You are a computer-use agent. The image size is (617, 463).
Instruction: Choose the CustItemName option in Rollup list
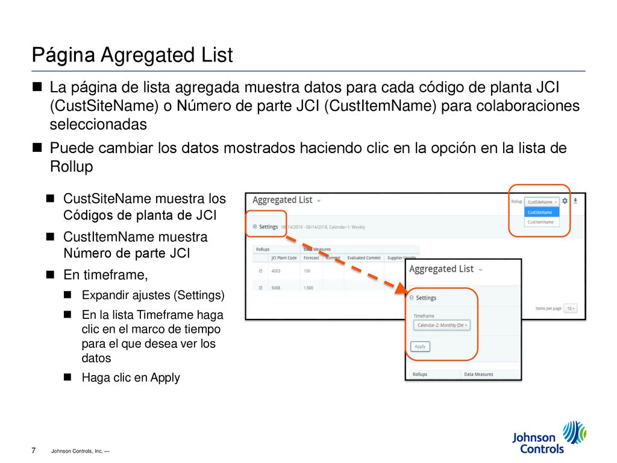[x=542, y=222]
